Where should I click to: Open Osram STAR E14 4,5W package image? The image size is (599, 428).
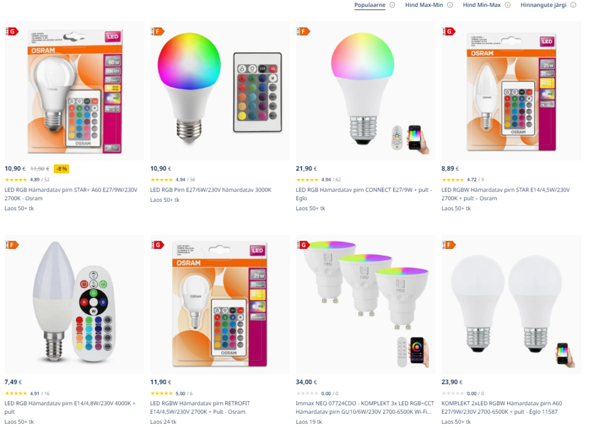tap(511, 91)
